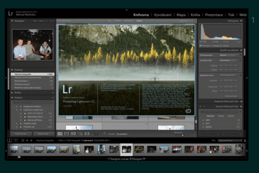Select the Compare view icon

tap(73, 134)
